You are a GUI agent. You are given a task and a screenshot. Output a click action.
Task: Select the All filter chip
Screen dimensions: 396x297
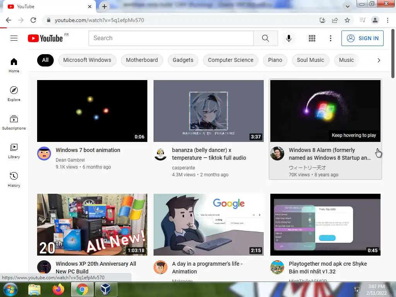pyautogui.click(x=45, y=60)
